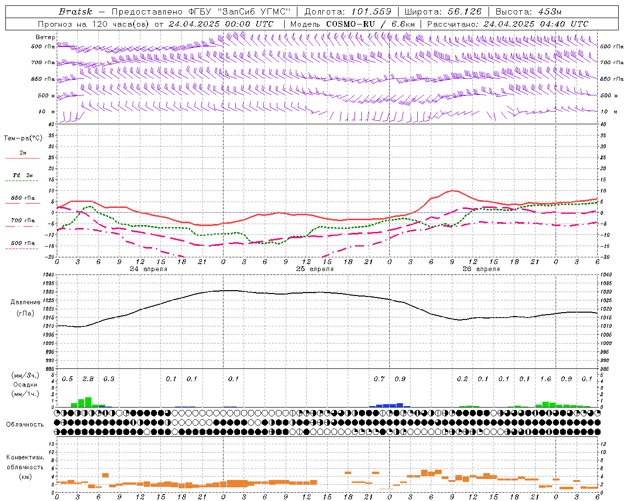Select the 'Модель COSMO-RU / 6.6км' label

tap(352, 24)
